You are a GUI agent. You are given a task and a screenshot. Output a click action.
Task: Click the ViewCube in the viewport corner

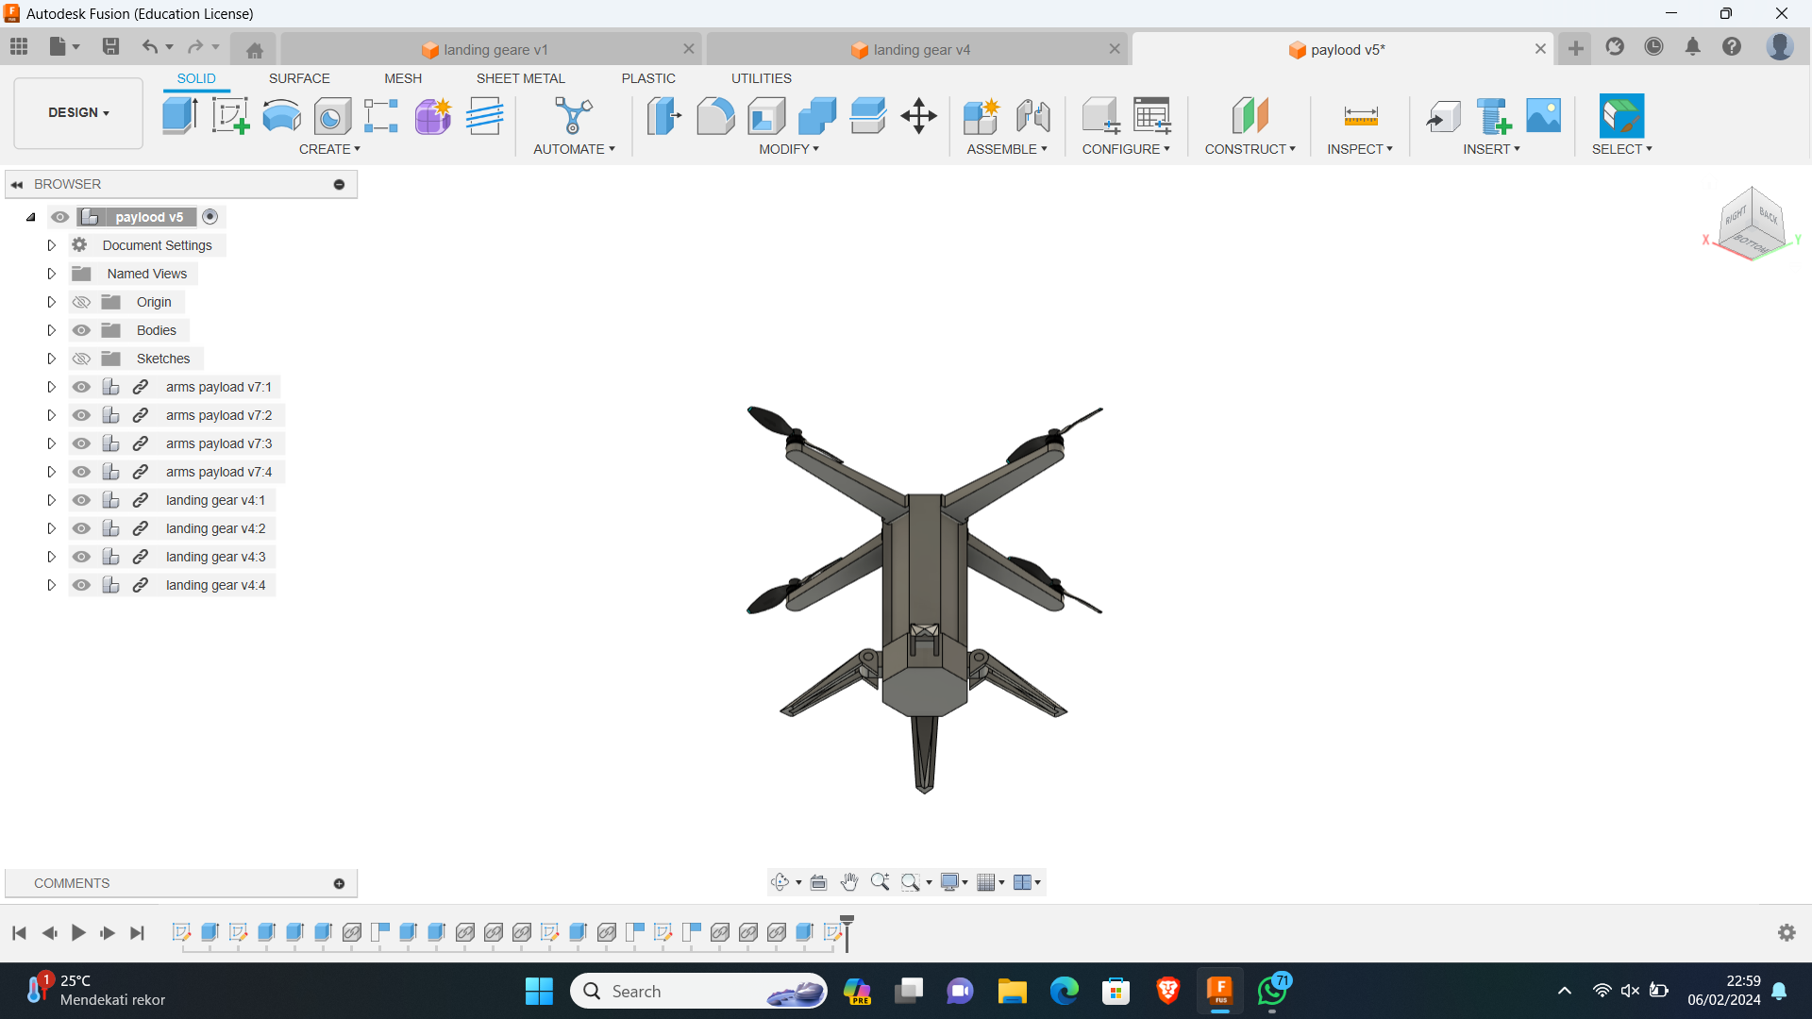point(1752,223)
